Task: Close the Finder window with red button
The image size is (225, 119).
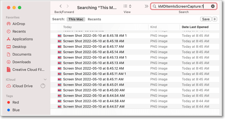Action: point(9,8)
